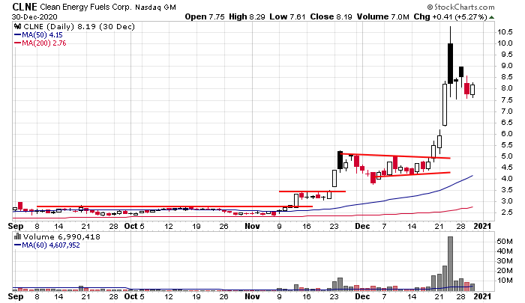This screenshot has height=303, width=525.
Task: Click the Clean Energy Fuels Corp. company name
Action: click(x=85, y=7)
